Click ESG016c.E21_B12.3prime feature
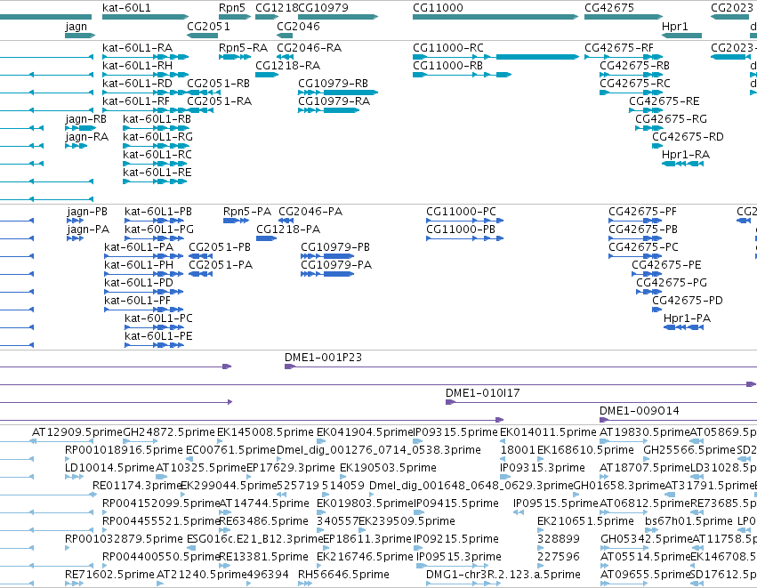Screen dimensions: 757x588 click(x=190, y=548)
